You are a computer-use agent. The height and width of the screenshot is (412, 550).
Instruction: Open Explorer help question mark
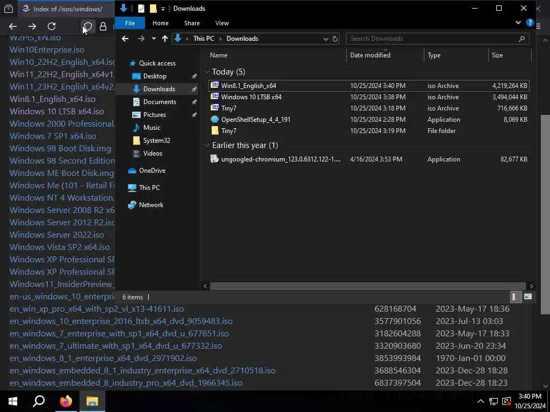click(x=530, y=23)
